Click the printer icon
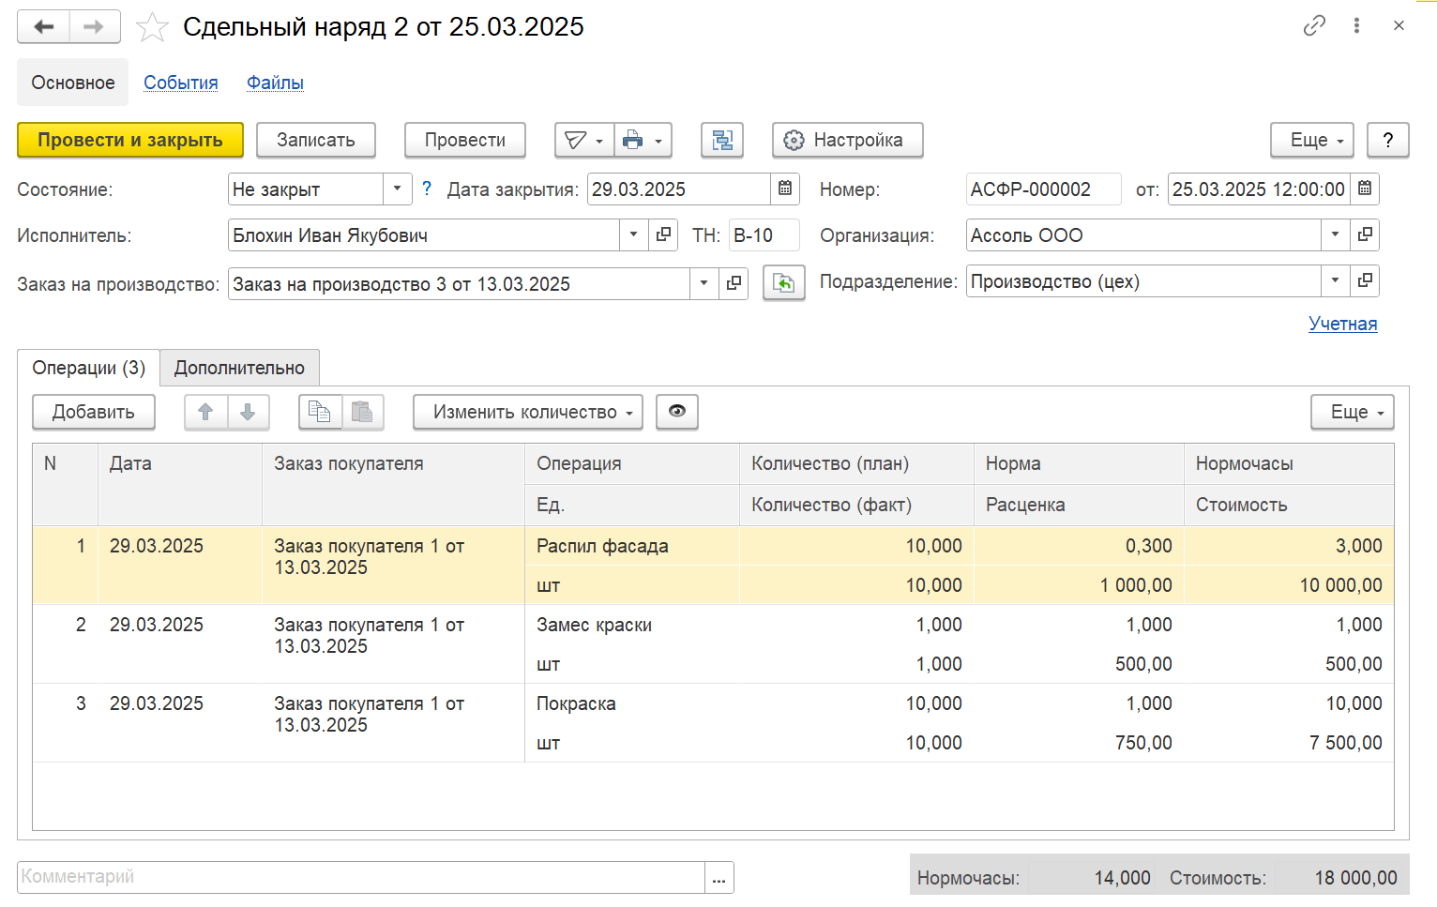This screenshot has width=1437, height=907. 633,141
